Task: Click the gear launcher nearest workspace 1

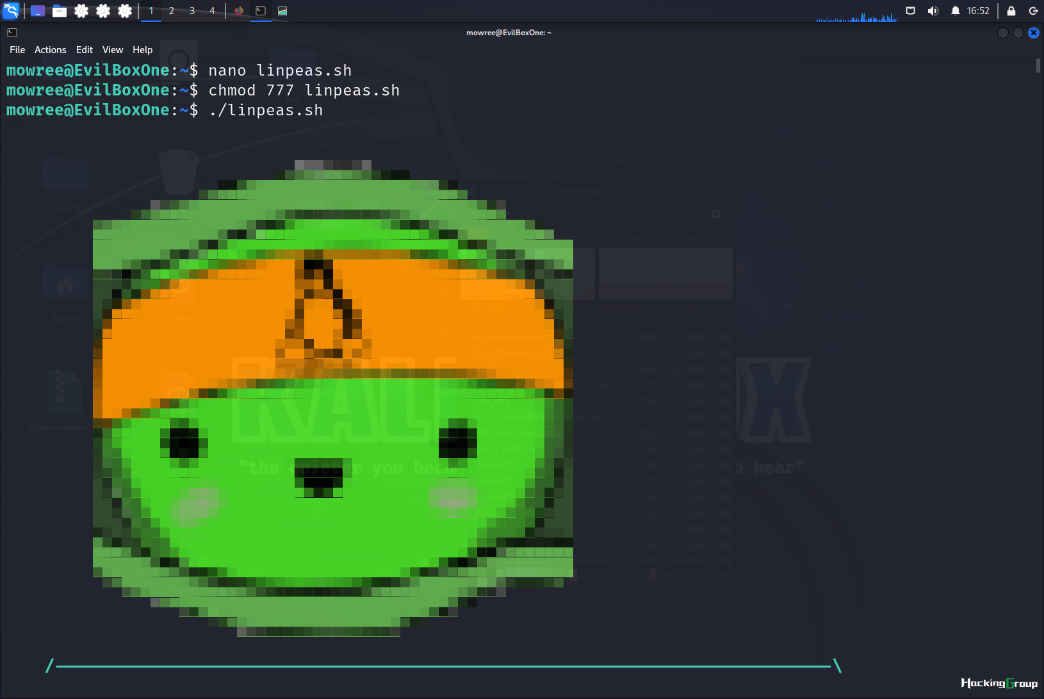Action: pyautogui.click(x=125, y=11)
